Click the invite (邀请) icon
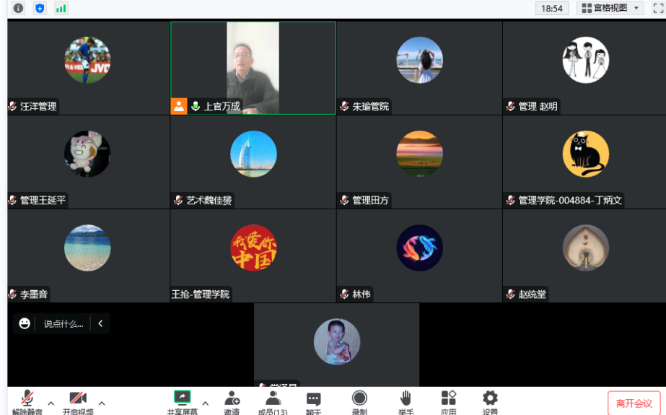This screenshot has width=666, height=415. (x=232, y=400)
